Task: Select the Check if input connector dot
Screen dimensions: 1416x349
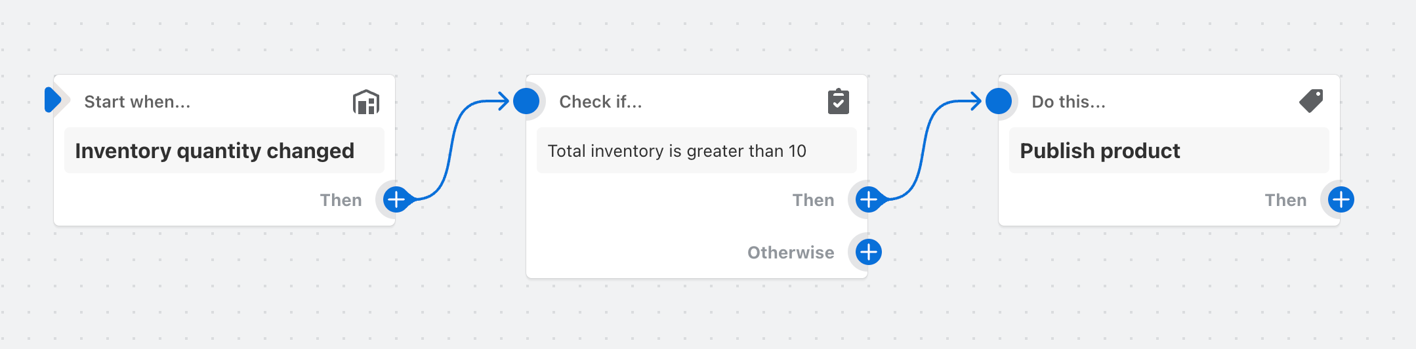Action: click(526, 101)
